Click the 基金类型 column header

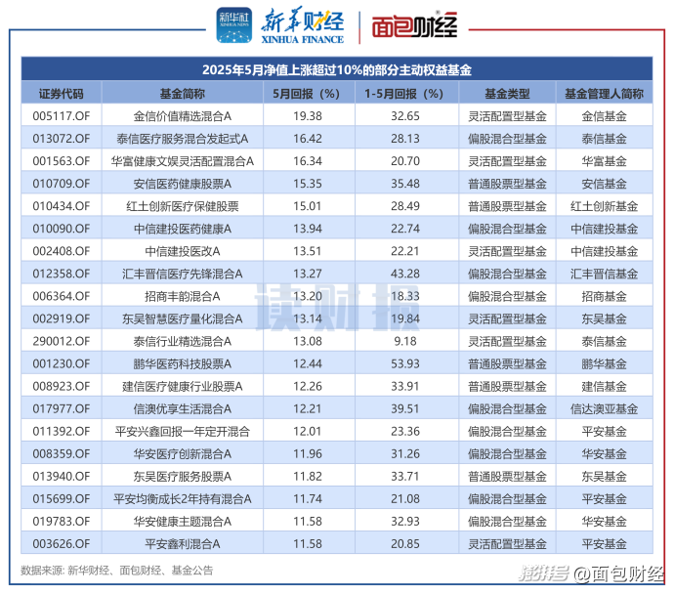pyautogui.click(x=507, y=94)
